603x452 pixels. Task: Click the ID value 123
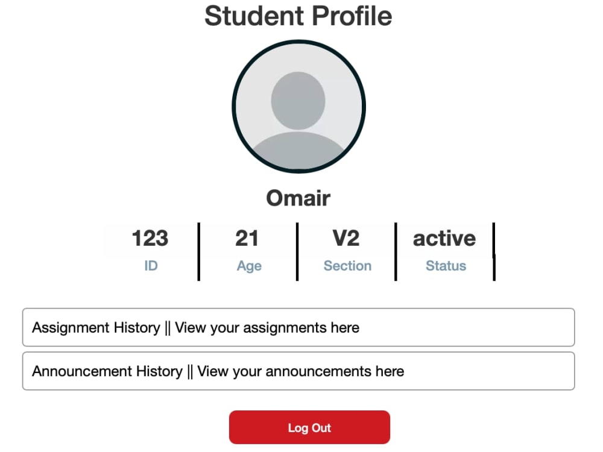150,238
